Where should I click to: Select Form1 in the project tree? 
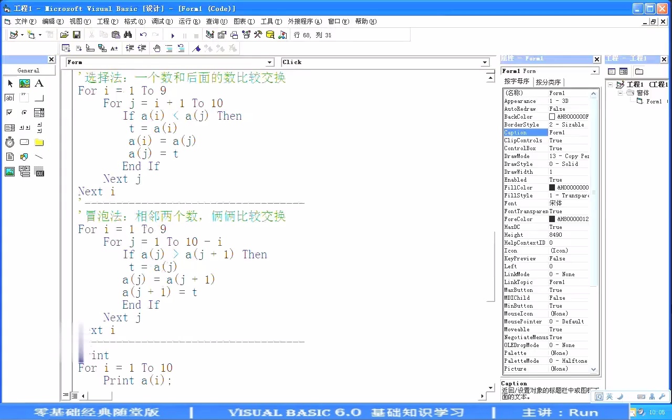click(653, 101)
